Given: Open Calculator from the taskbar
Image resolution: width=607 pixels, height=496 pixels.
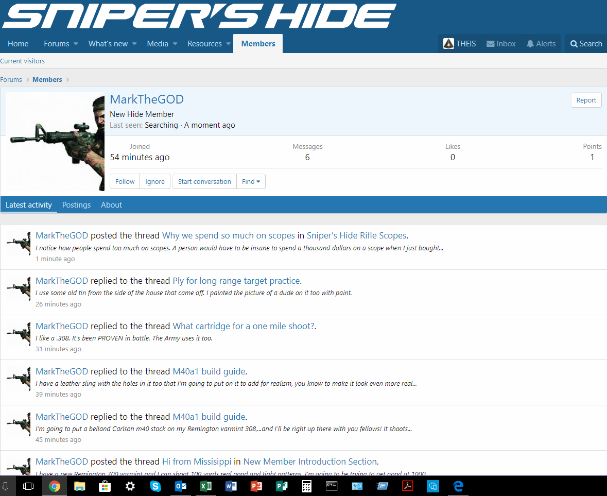Looking at the screenshot, I should click(x=307, y=486).
